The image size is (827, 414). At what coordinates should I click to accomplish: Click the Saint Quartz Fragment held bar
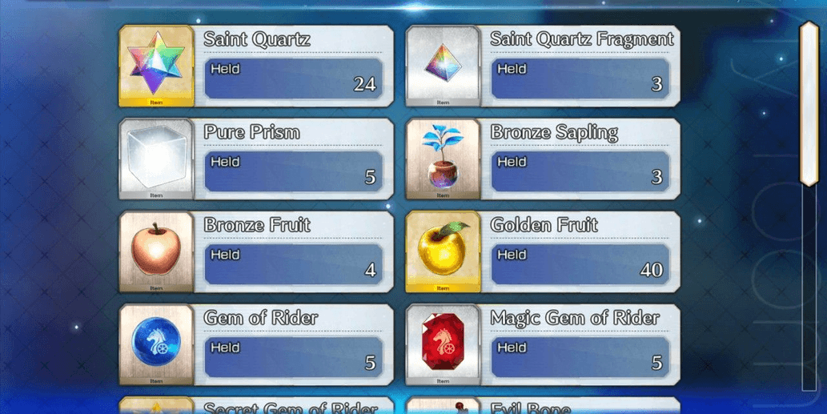pos(580,78)
